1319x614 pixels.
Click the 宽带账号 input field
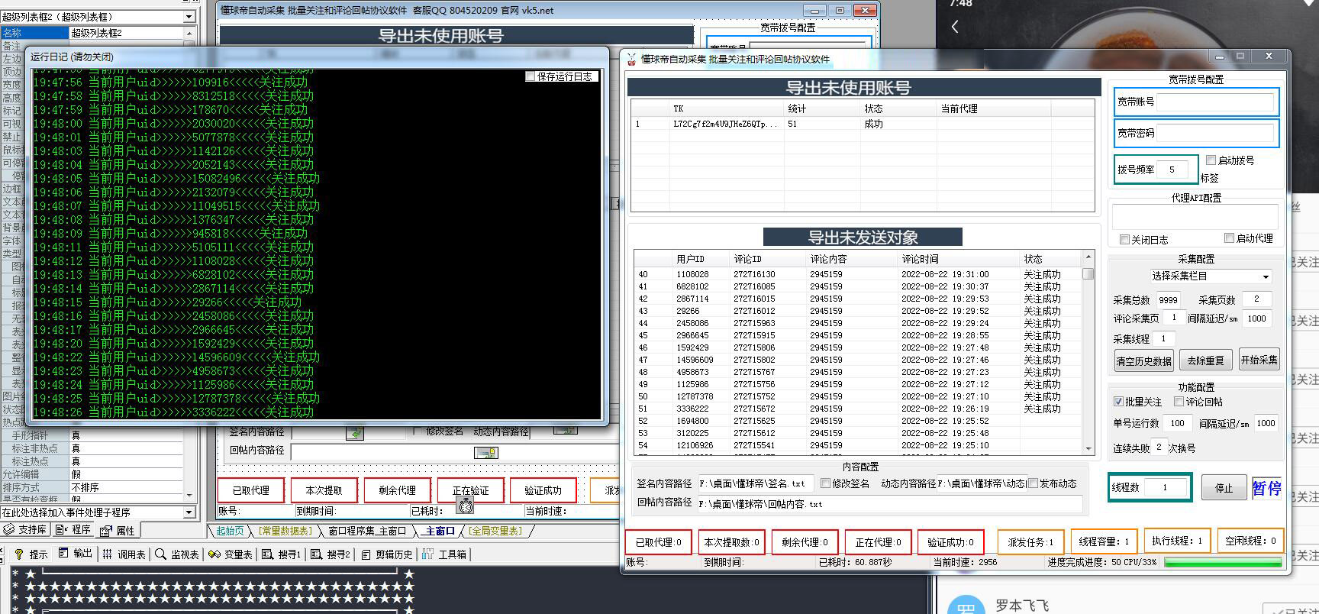1216,102
